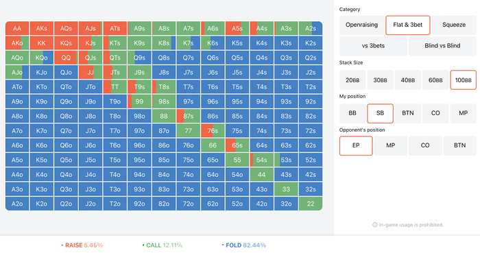Select the 100BB stack size

[x=463, y=80]
